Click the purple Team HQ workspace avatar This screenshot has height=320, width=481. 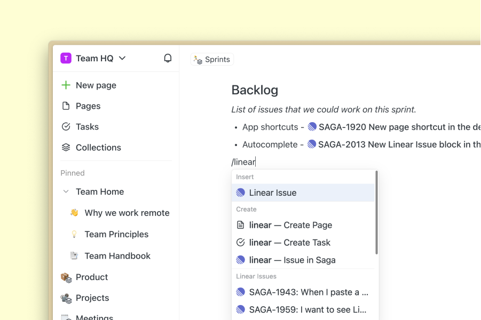click(x=66, y=58)
